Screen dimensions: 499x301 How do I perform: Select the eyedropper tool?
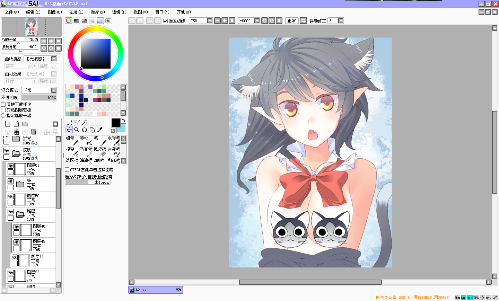[x=100, y=130]
